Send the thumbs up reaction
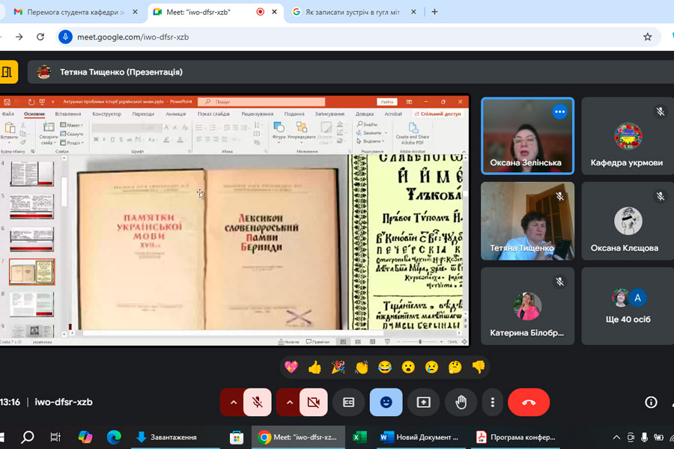This screenshot has height=449, width=674. pos(315,367)
